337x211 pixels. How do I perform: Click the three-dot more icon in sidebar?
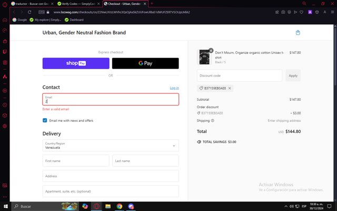[5, 197]
